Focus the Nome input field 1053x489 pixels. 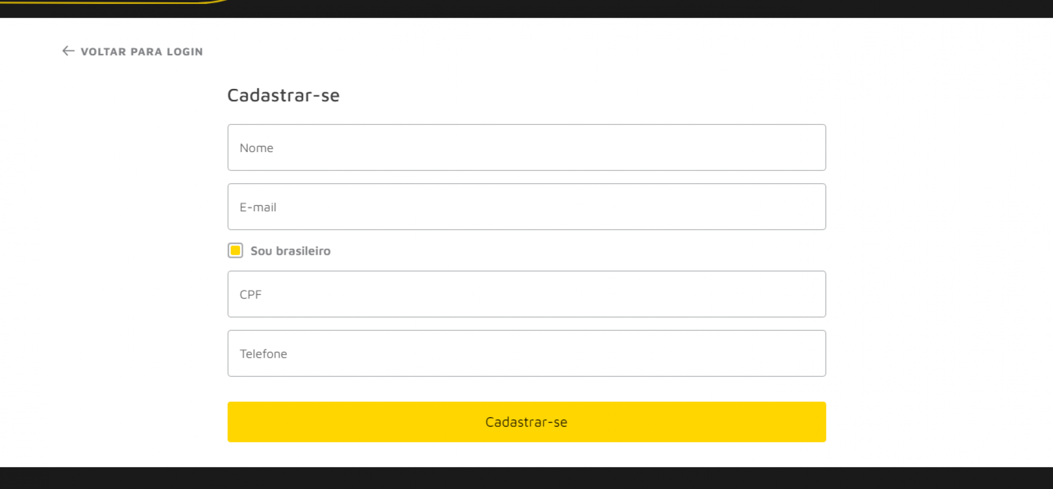pos(526,148)
